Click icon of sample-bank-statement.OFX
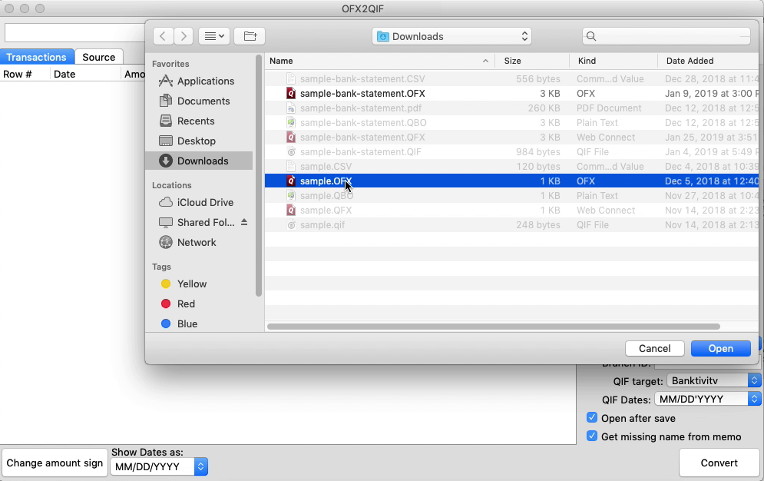The width and height of the screenshot is (764, 481). (x=291, y=94)
